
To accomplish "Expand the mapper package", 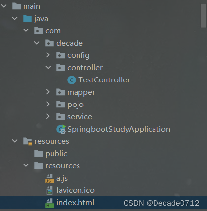I will click(x=48, y=92).
